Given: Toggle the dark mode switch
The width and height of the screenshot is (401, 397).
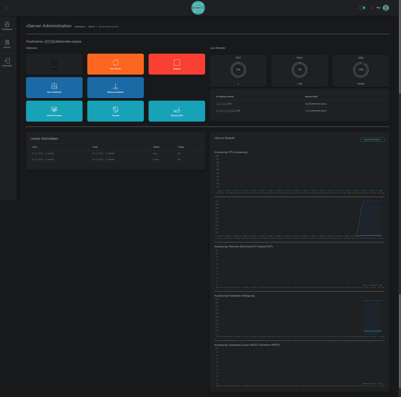Looking at the screenshot, I should (x=363, y=8).
